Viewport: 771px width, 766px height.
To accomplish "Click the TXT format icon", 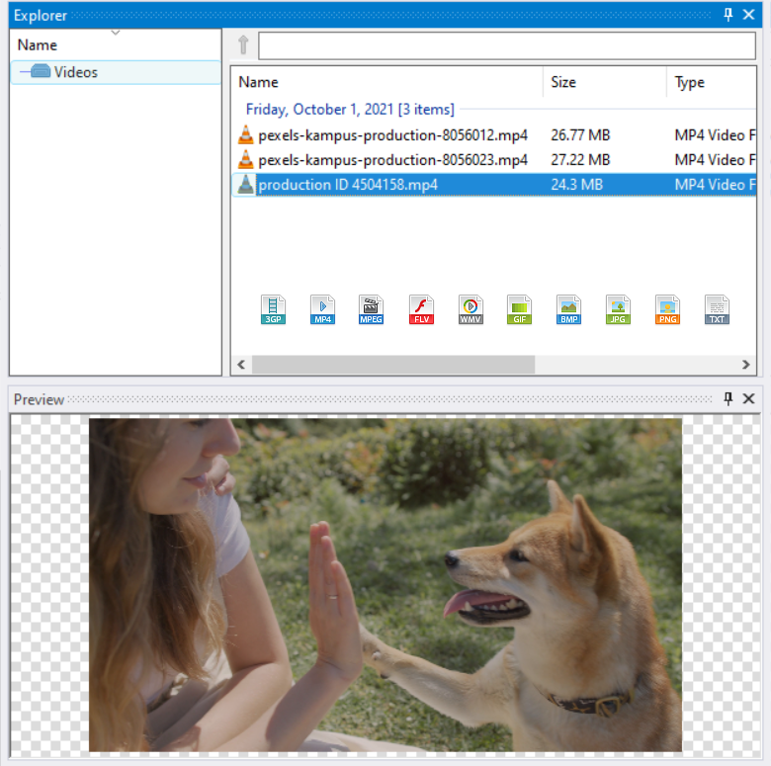I will (717, 309).
